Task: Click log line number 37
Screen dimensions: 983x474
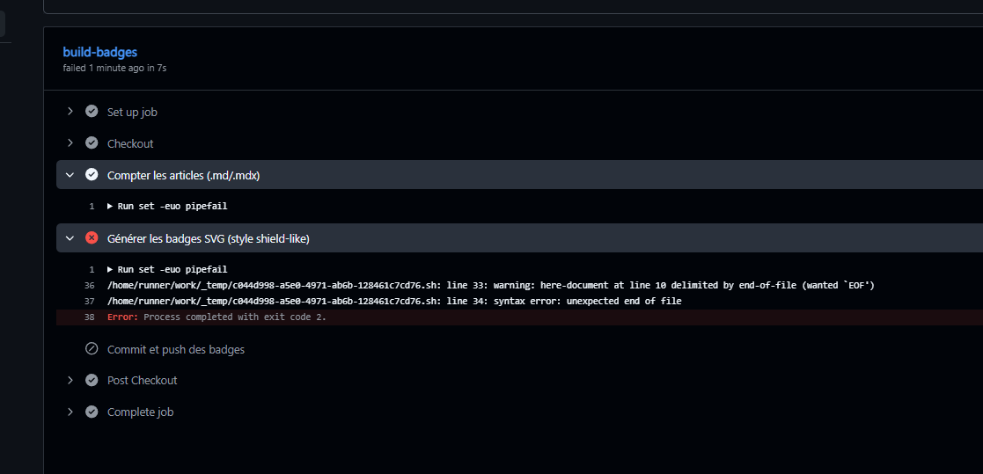Action: click(89, 301)
